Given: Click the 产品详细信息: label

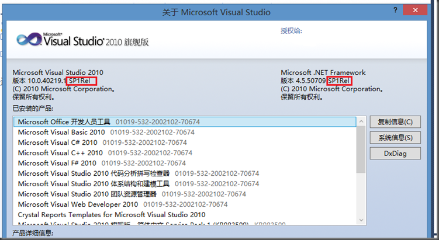Looking at the screenshot, I should click(x=33, y=233).
